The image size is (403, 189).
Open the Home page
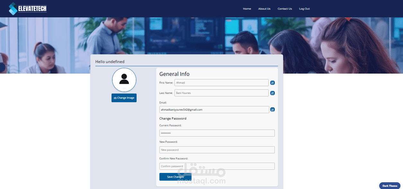(247, 9)
